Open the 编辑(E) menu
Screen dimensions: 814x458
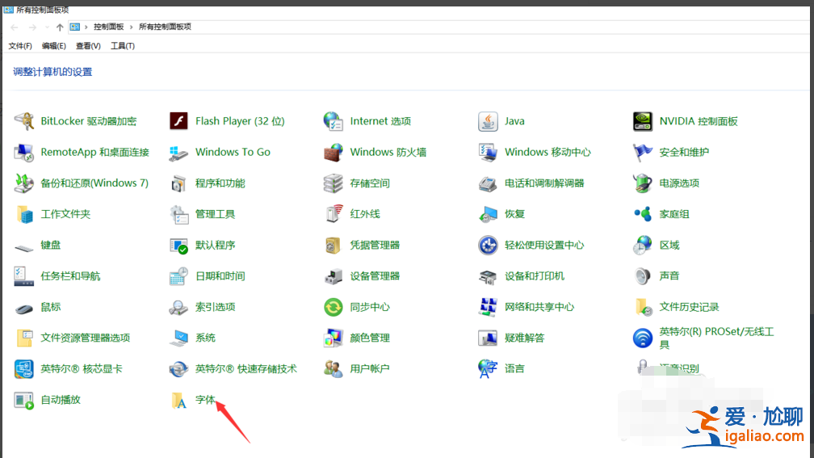[x=54, y=46]
